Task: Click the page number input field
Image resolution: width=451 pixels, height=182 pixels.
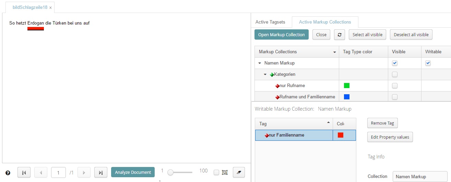Action: tap(58, 172)
